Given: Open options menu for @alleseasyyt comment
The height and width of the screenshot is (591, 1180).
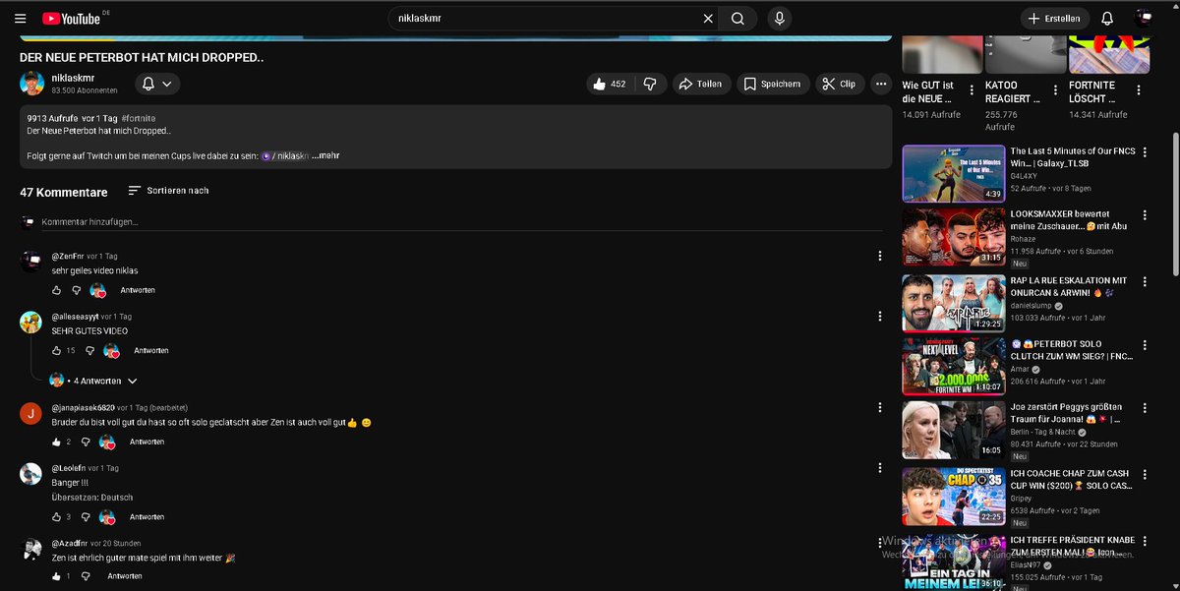Looking at the screenshot, I should point(879,317).
